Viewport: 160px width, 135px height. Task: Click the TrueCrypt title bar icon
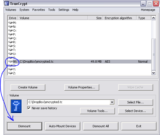point(7,3)
